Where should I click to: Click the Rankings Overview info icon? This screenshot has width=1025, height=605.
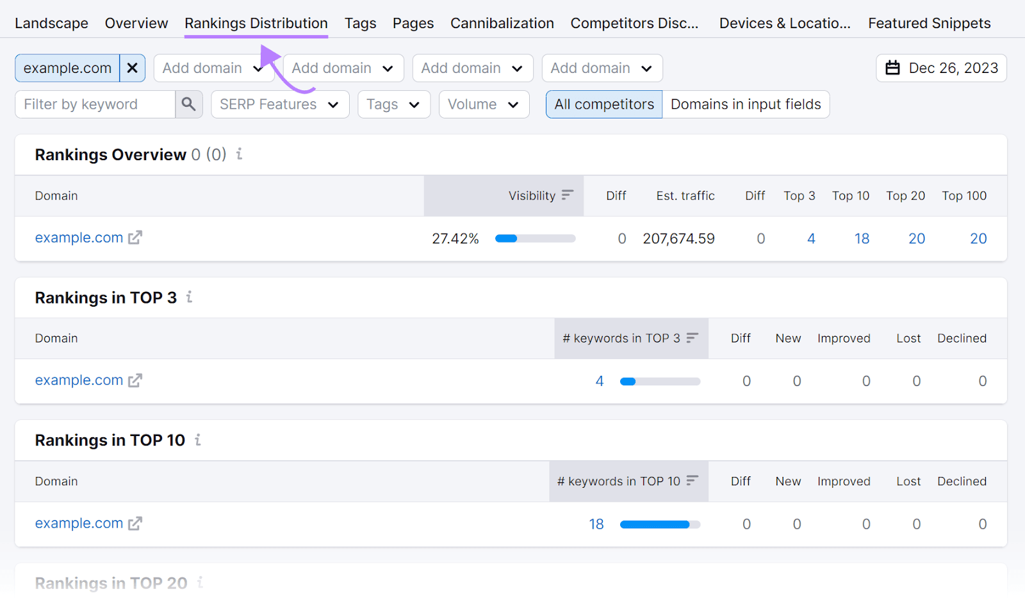point(239,154)
